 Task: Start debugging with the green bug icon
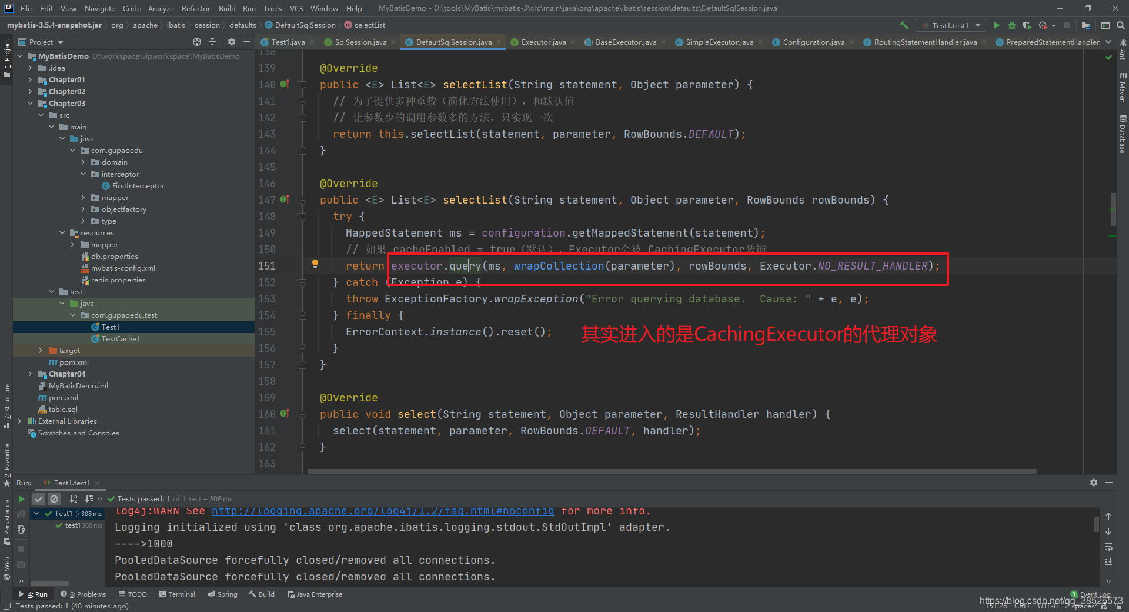tap(1012, 25)
